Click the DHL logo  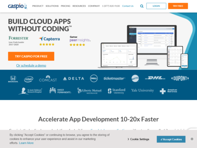(155, 78)
